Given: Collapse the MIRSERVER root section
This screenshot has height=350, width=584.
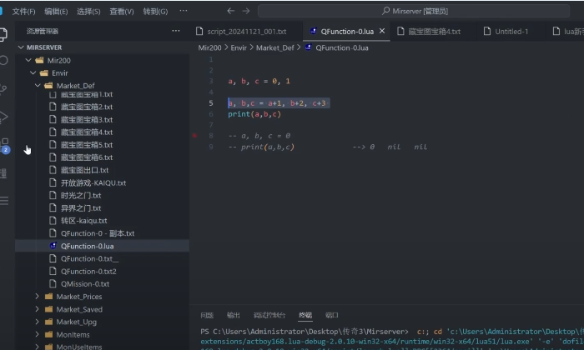Looking at the screenshot, I should point(22,47).
